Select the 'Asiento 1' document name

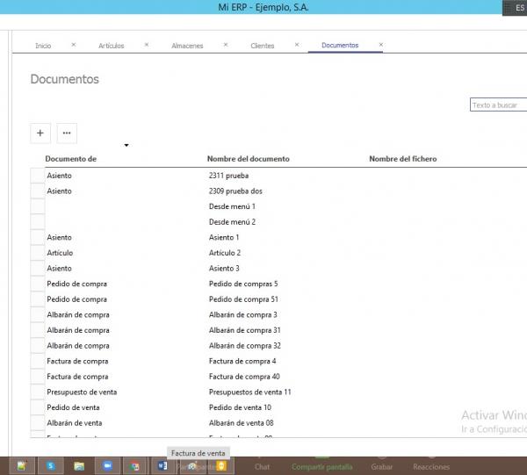click(x=224, y=237)
